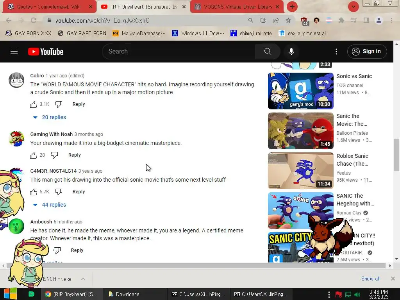Click the zoom search icon in address bar
The width and height of the screenshot is (400, 300).
click(251, 20)
